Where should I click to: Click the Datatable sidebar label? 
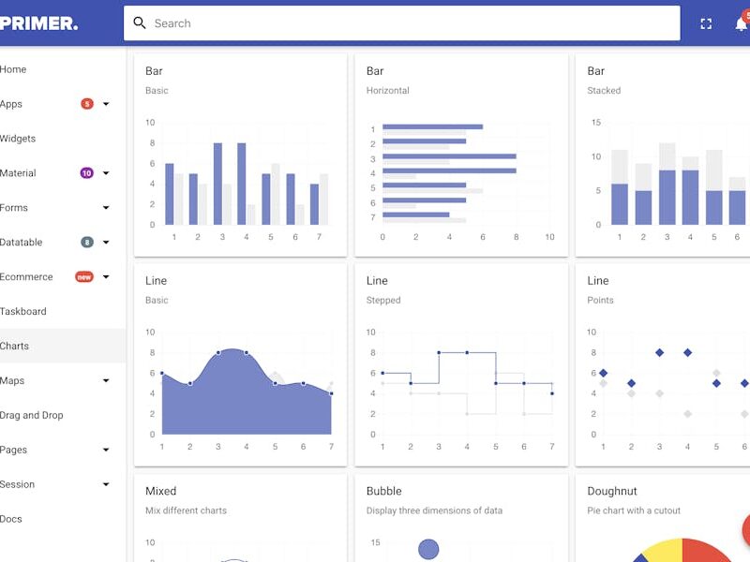[21, 243]
